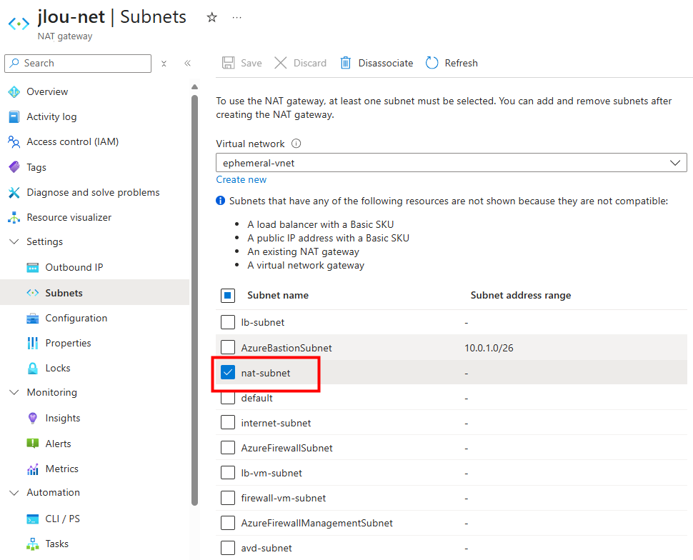
Task: Click the Diagnose and solve problems wrench icon
Action: (14, 192)
